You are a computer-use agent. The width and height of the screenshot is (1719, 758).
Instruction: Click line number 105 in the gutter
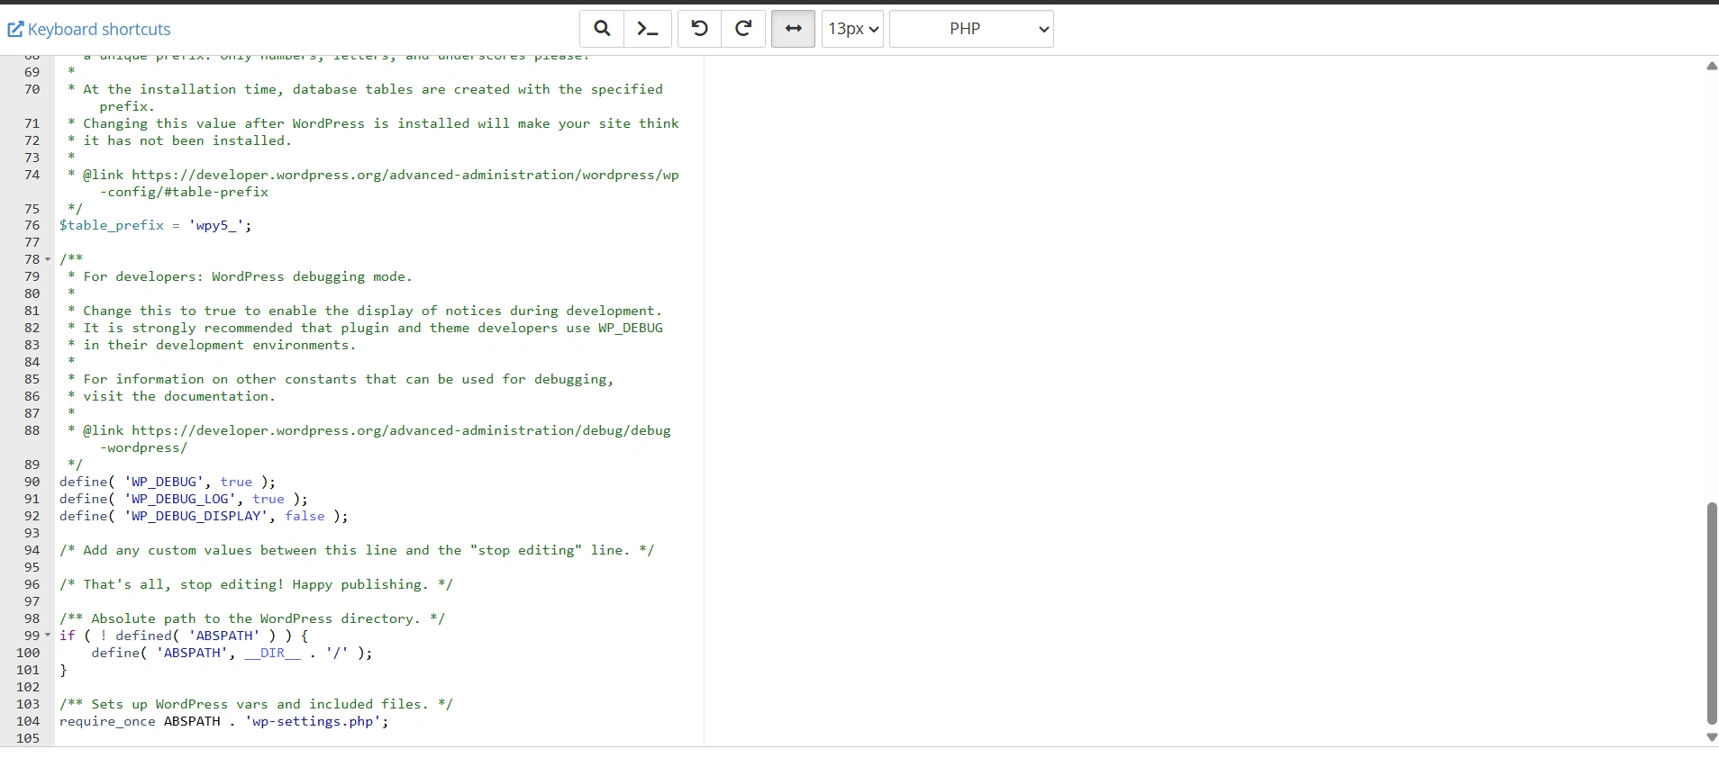click(28, 738)
